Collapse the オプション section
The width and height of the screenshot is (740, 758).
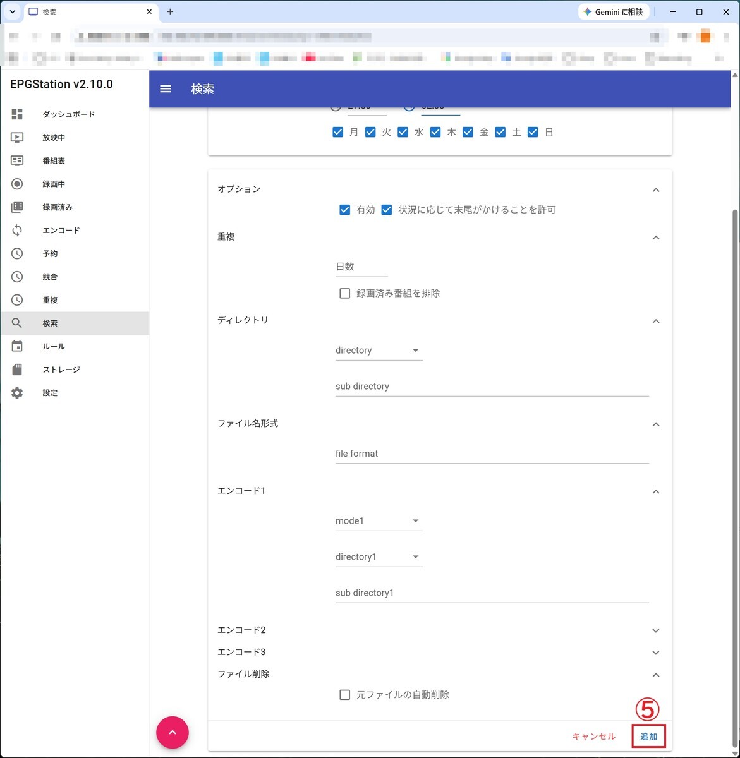pyautogui.click(x=656, y=190)
